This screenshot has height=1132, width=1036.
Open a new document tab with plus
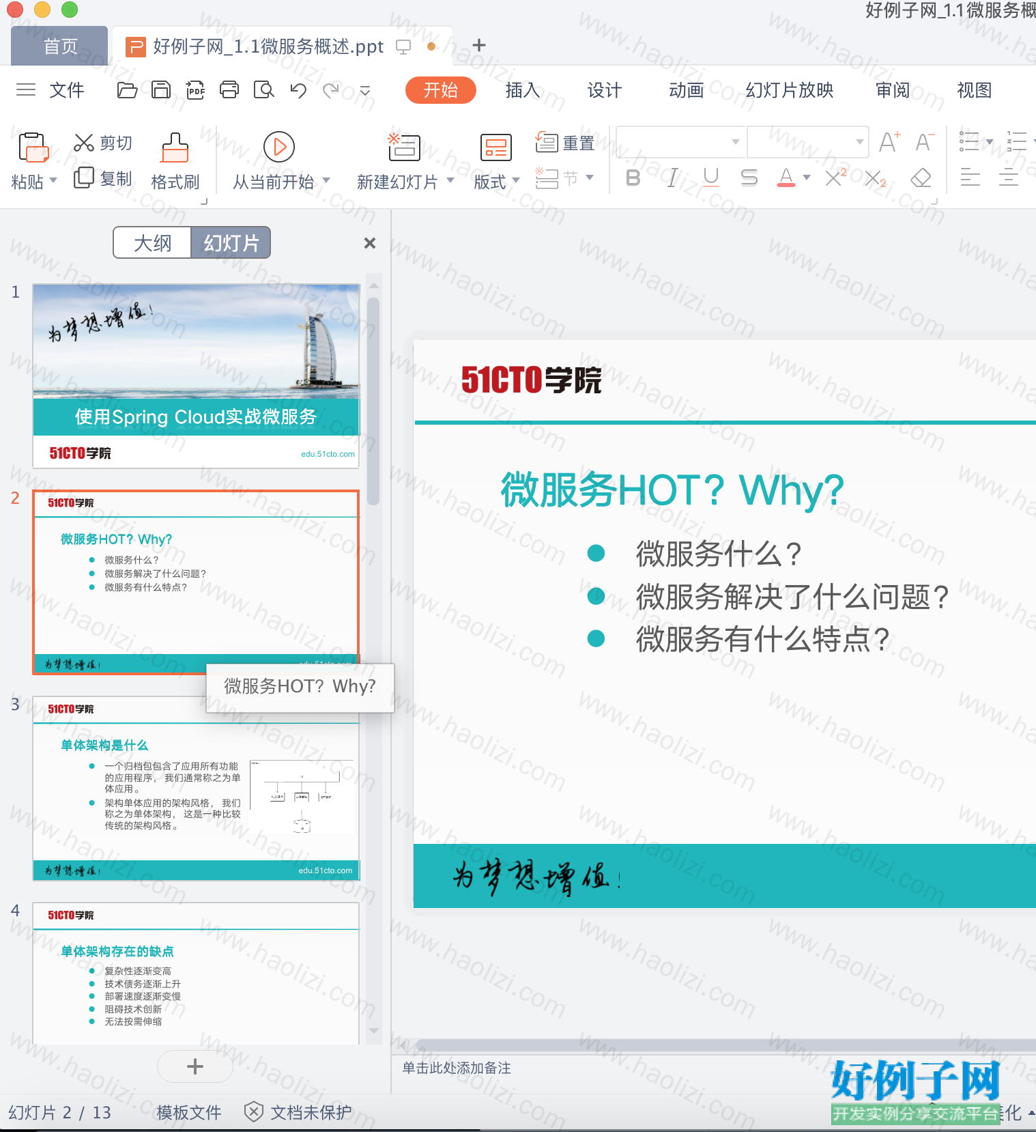479,45
